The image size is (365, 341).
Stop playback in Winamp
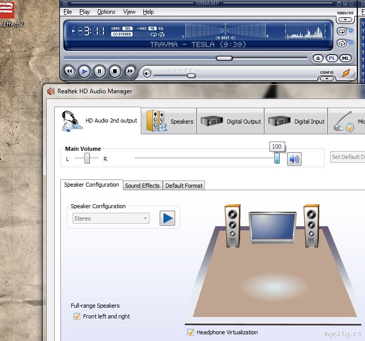115,71
